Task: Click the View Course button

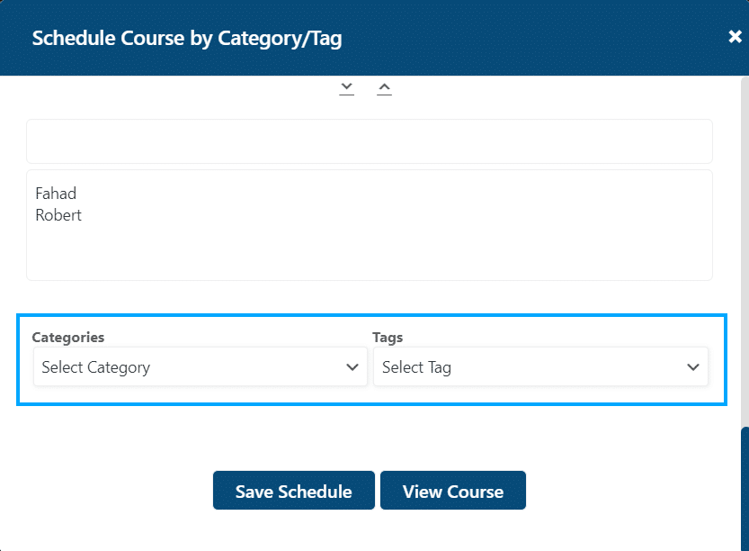Action: 453,491
